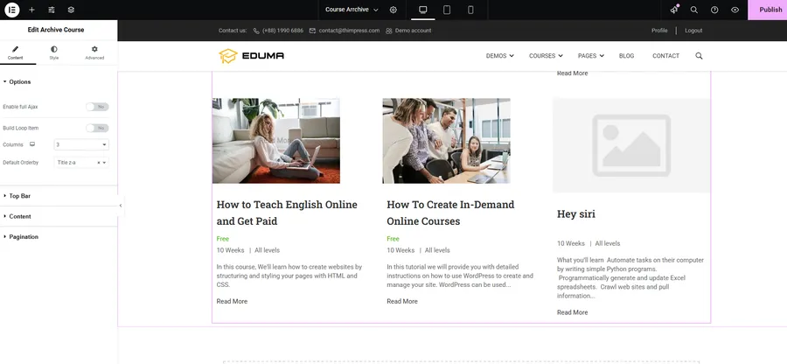Screen dimensions: 787x364
Task: Open the Elementor logo menu
Action: click(x=12, y=10)
